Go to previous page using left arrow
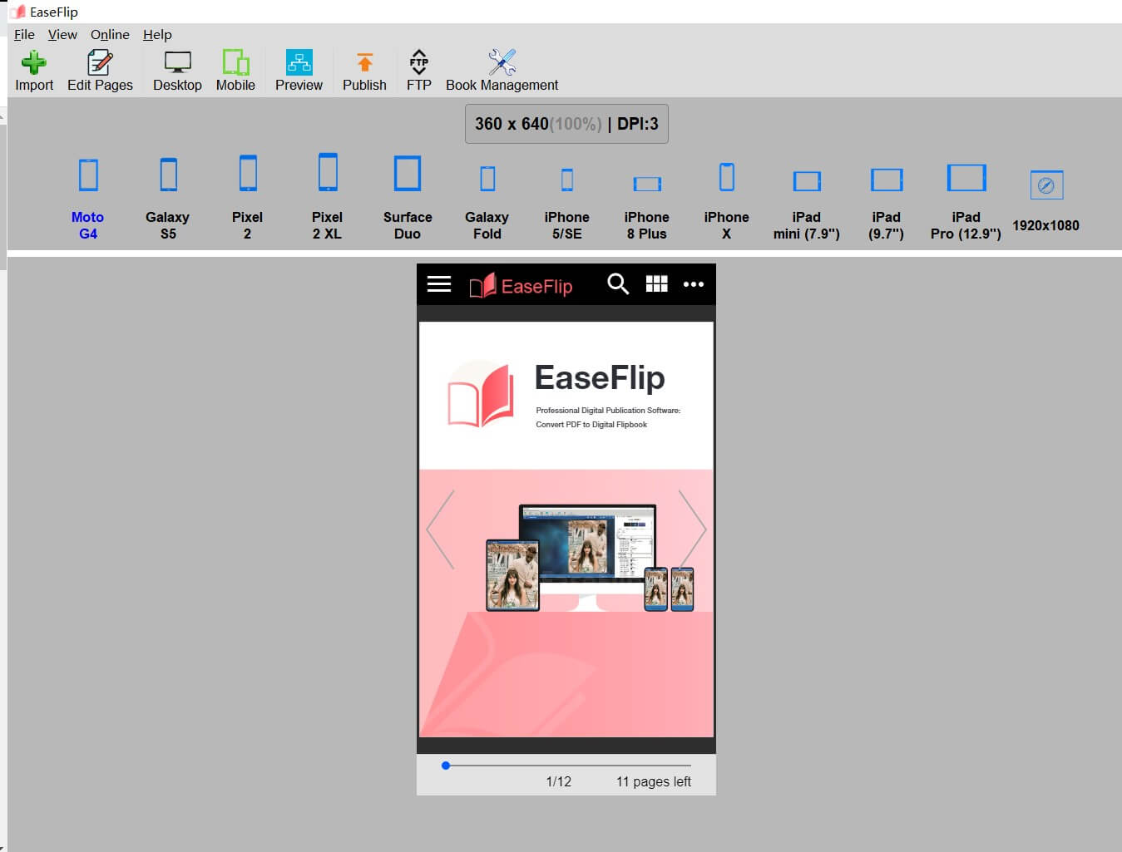Image resolution: width=1122 pixels, height=852 pixels. [x=440, y=529]
